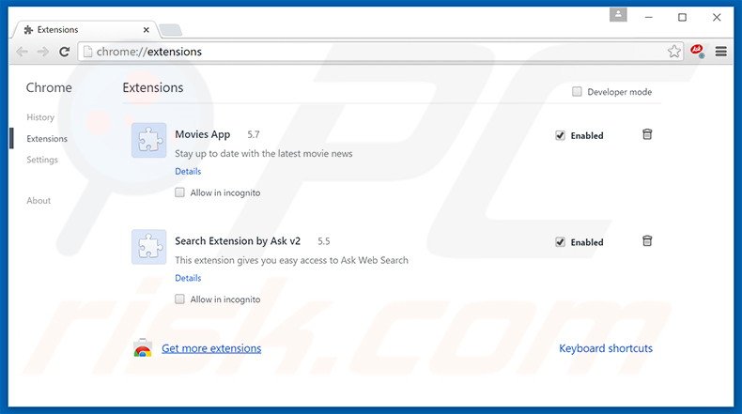This screenshot has height=414, width=742.
Task: Open About in Chrome sidebar
Action: click(39, 200)
